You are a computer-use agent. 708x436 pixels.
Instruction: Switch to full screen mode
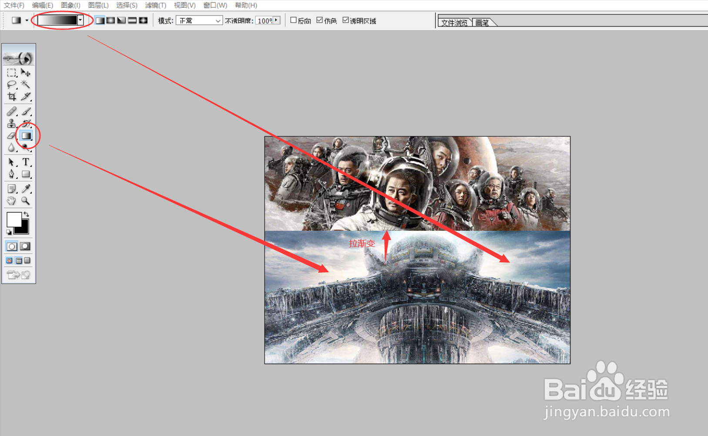pyautogui.click(x=27, y=260)
